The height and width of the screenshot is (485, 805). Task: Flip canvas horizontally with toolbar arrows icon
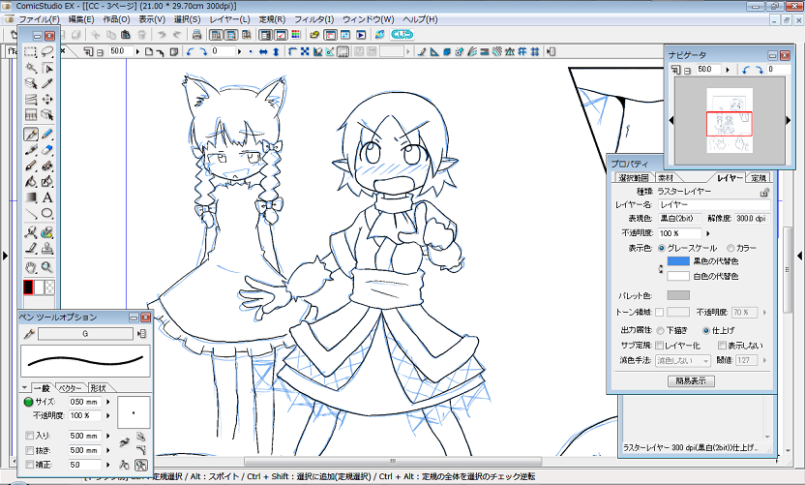[x=263, y=52]
